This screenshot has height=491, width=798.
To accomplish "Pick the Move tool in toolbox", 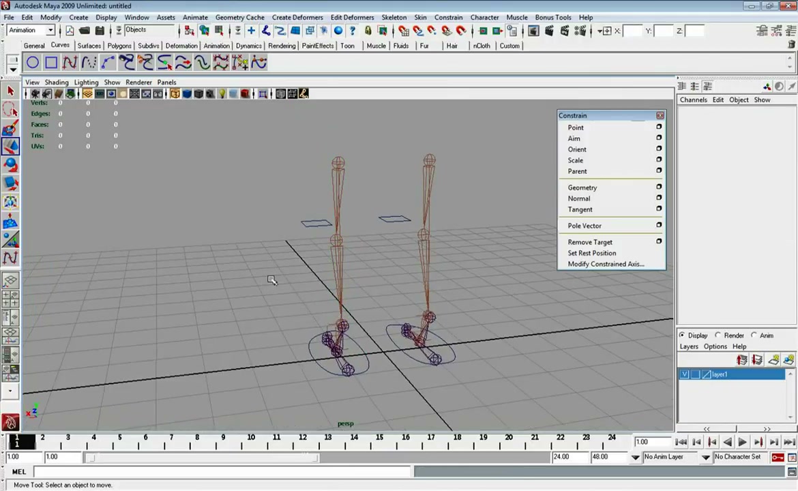I will (x=10, y=146).
